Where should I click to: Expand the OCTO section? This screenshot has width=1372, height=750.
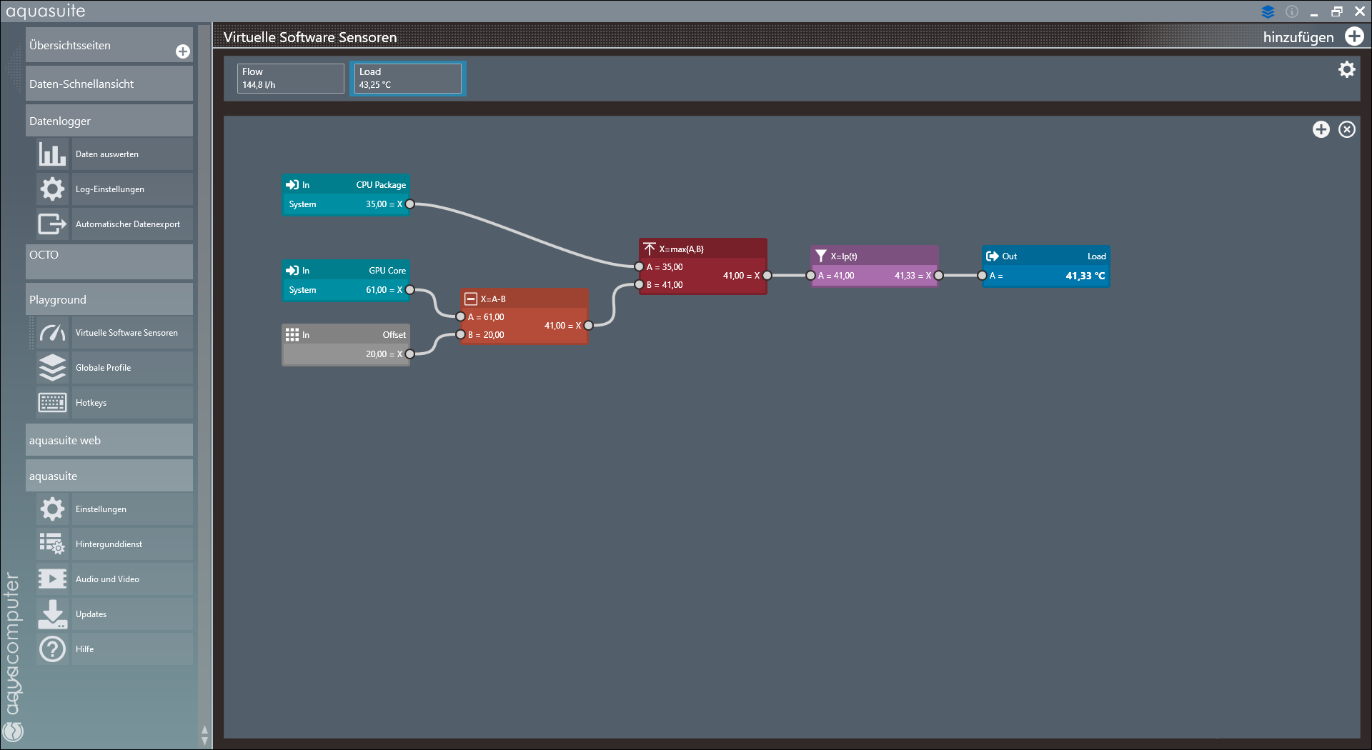(109, 261)
